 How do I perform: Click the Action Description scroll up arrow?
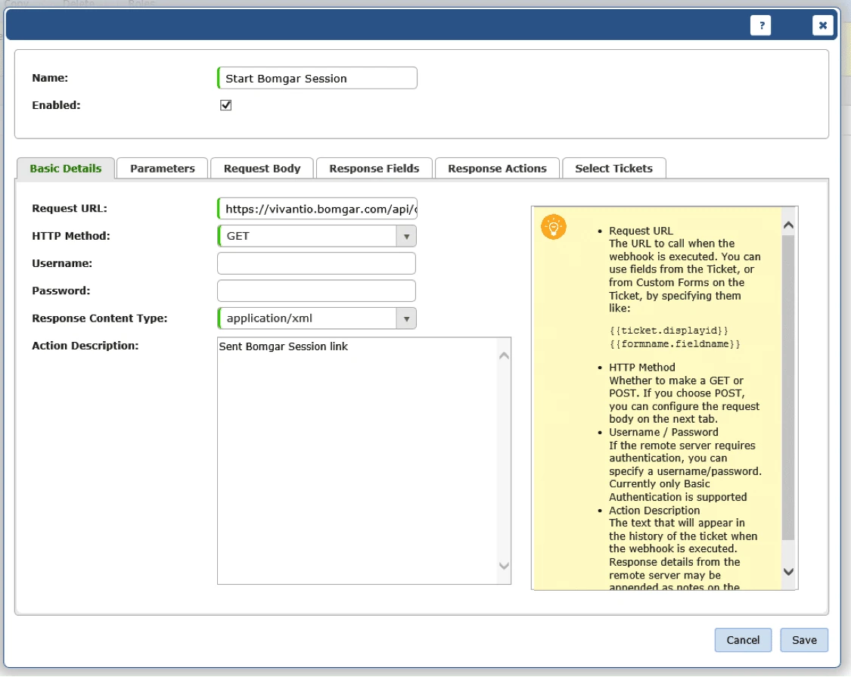pyautogui.click(x=505, y=356)
